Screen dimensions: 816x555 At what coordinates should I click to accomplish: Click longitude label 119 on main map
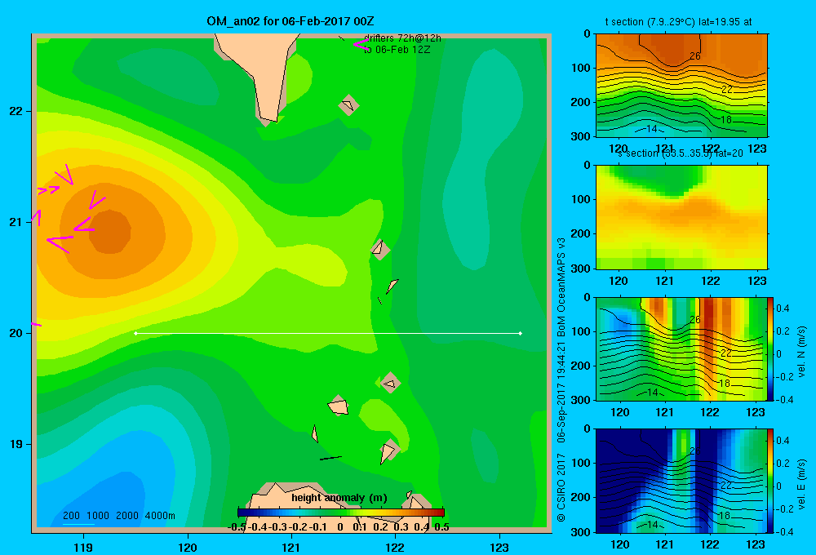pos(83,547)
